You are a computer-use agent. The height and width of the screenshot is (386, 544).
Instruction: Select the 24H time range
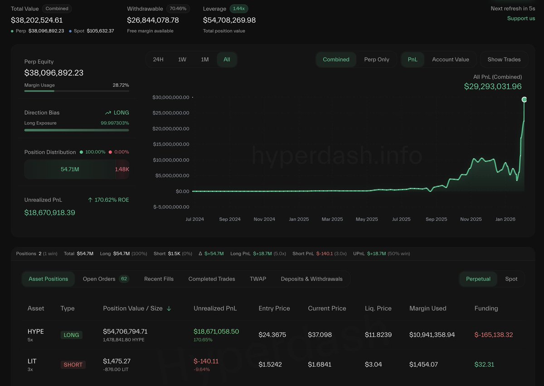(158, 59)
